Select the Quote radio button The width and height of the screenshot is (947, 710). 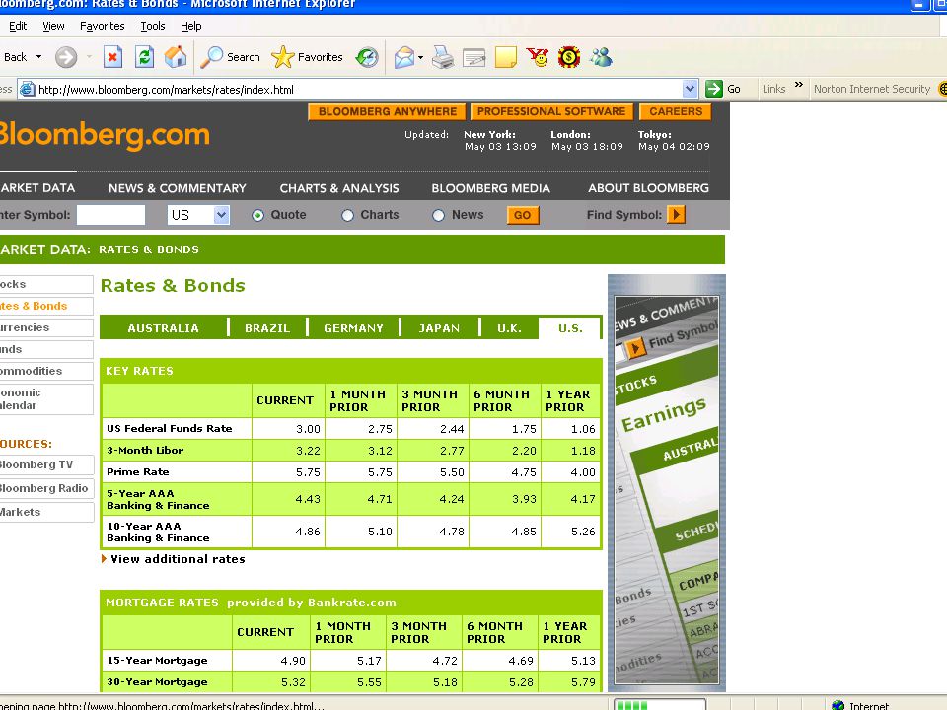pyautogui.click(x=257, y=216)
